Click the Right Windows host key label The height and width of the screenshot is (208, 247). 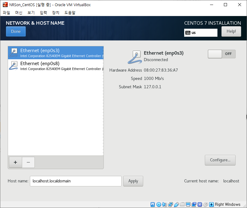(x=228, y=204)
